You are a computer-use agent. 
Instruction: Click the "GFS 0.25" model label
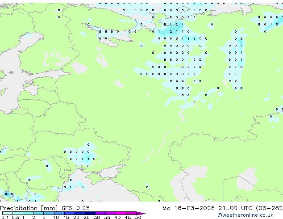tap(75, 208)
